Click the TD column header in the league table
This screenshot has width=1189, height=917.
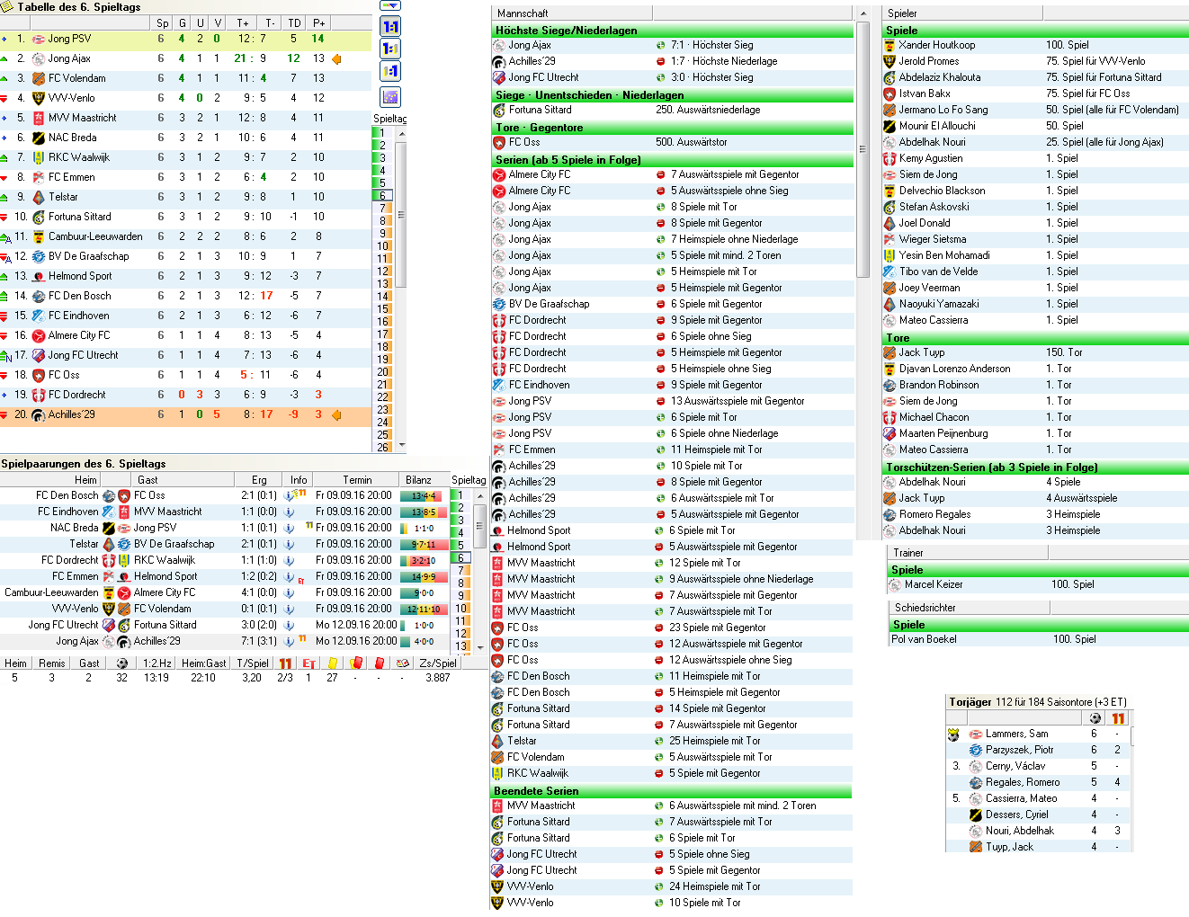pyautogui.click(x=294, y=22)
